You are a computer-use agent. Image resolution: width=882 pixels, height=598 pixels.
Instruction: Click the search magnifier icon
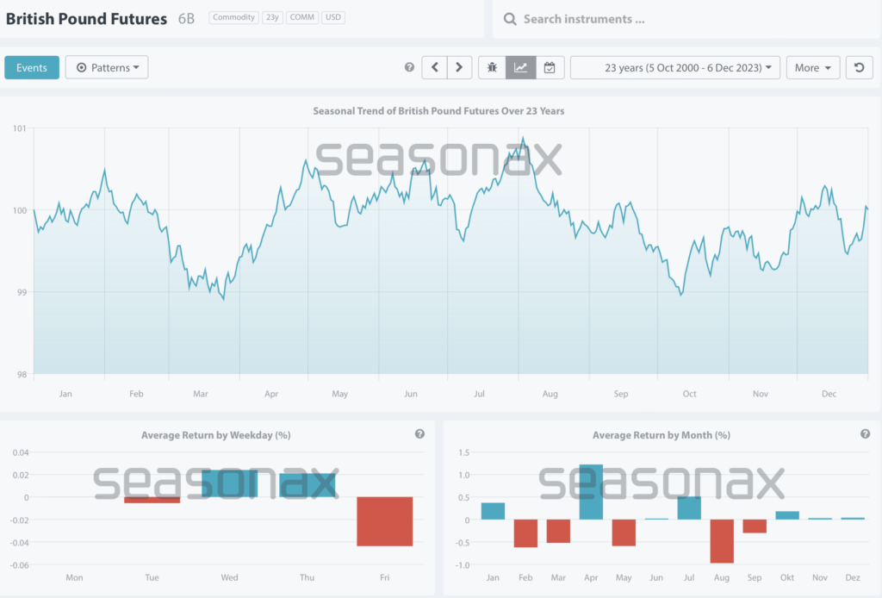coord(510,19)
